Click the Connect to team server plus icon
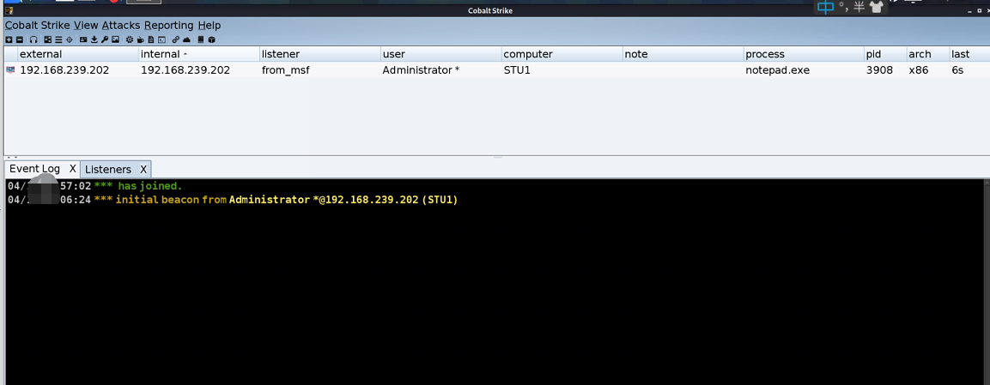This screenshot has width=990, height=385. pos(9,39)
